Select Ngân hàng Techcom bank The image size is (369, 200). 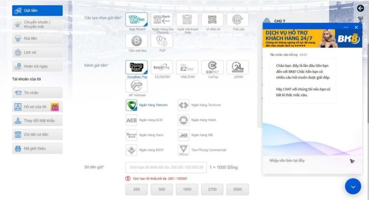click(x=200, y=105)
